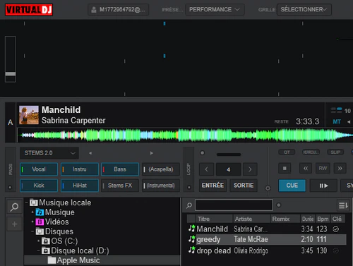Toggle the Vocal stem pad
353x266 pixels.
click(39, 169)
